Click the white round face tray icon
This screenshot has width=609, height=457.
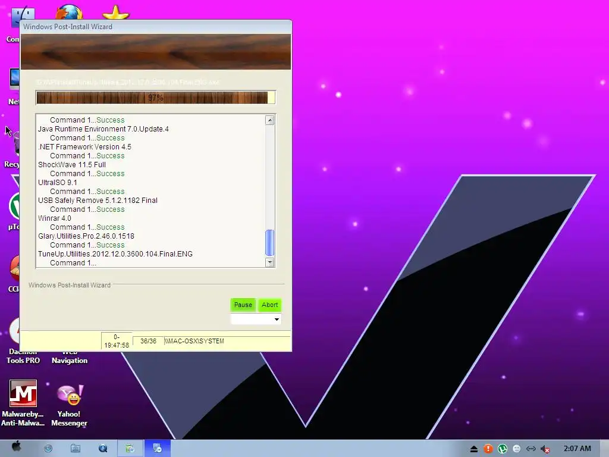click(x=517, y=449)
